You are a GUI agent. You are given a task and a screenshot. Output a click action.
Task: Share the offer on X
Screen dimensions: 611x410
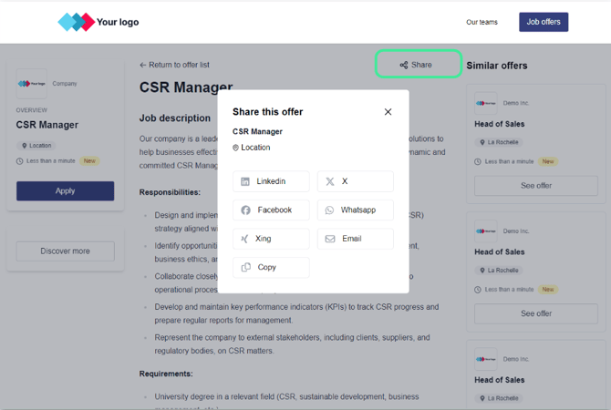[355, 181]
